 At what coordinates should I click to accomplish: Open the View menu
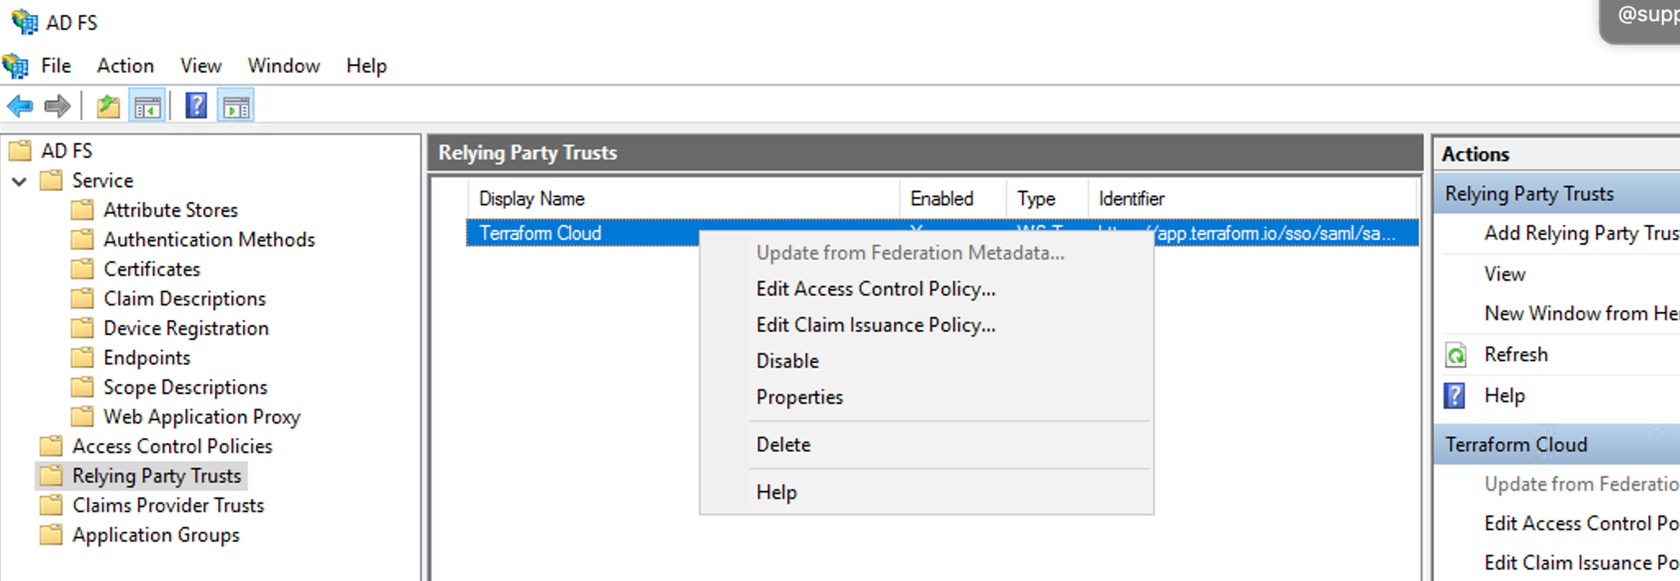(x=201, y=66)
